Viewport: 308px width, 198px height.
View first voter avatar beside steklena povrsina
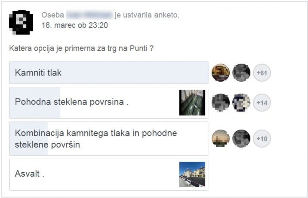[220, 103]
